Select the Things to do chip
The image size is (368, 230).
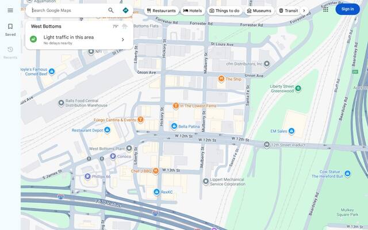[225, 10]
